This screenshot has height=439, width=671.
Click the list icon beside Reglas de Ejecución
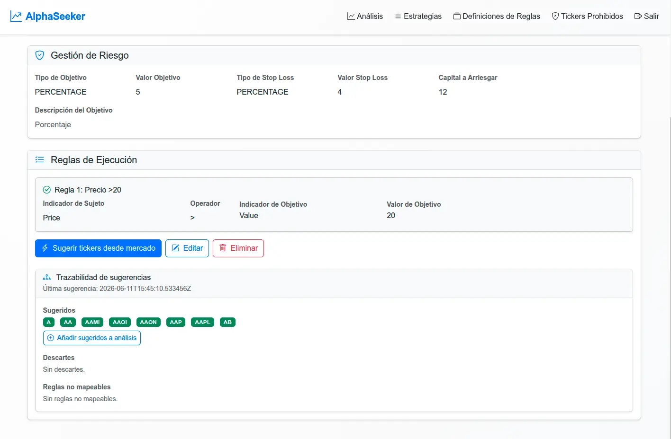click(40, 160)
